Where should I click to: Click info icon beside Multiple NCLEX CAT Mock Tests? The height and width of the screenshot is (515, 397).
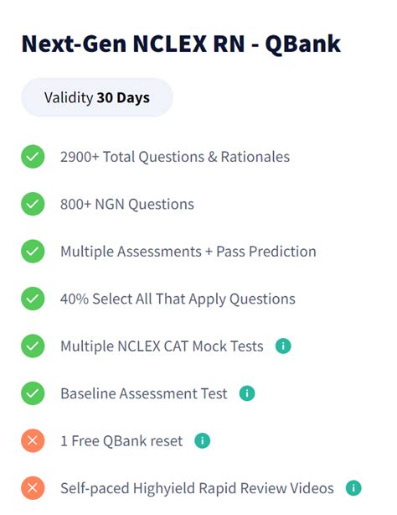coord(283,346)
